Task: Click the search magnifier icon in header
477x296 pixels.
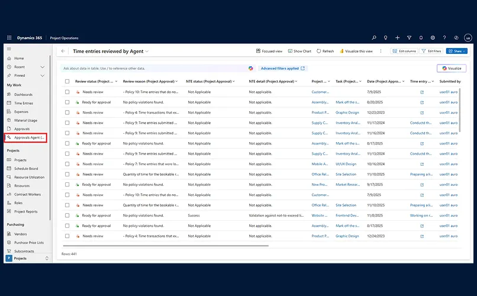Action: pos(373,38)
